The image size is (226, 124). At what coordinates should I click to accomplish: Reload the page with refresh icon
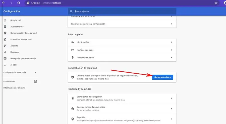(x=19, y=3)
